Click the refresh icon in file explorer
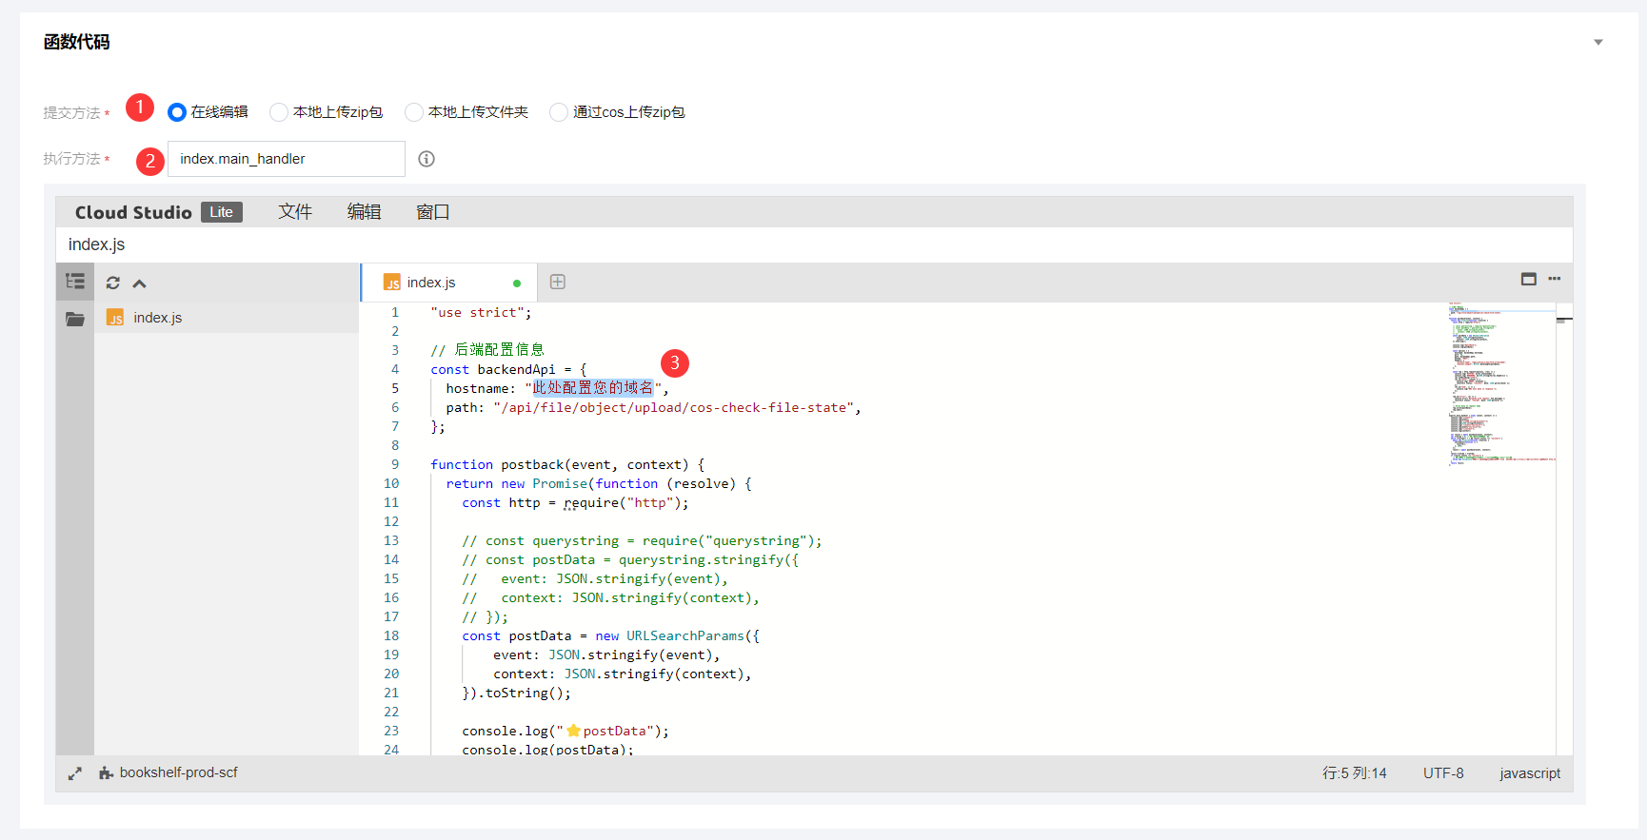 coord(113,283)
